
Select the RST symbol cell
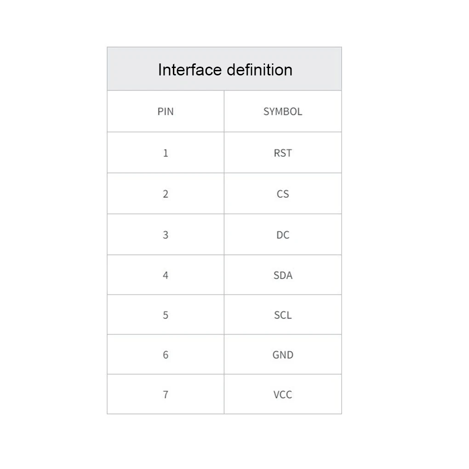point(283,153)
